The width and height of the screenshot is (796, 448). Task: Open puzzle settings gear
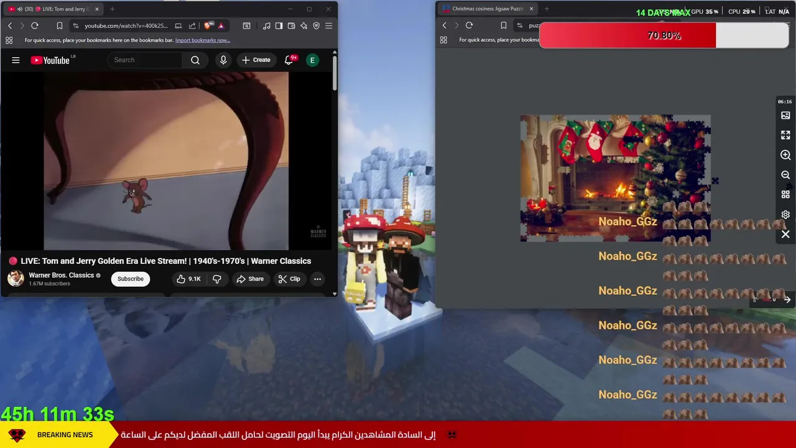coord(785,215)
